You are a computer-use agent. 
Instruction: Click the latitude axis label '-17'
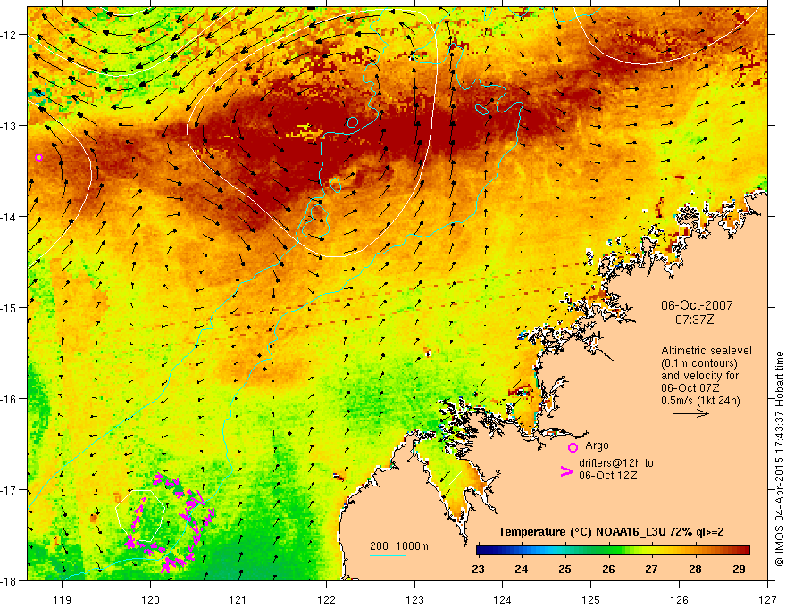coord(9,490)
